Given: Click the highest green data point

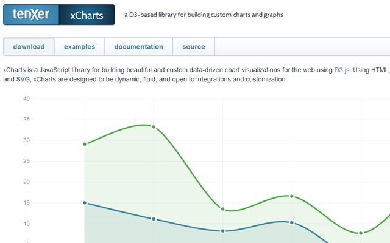Looking at the screenshot, I should pyautogui.click(x=154, y=127).
